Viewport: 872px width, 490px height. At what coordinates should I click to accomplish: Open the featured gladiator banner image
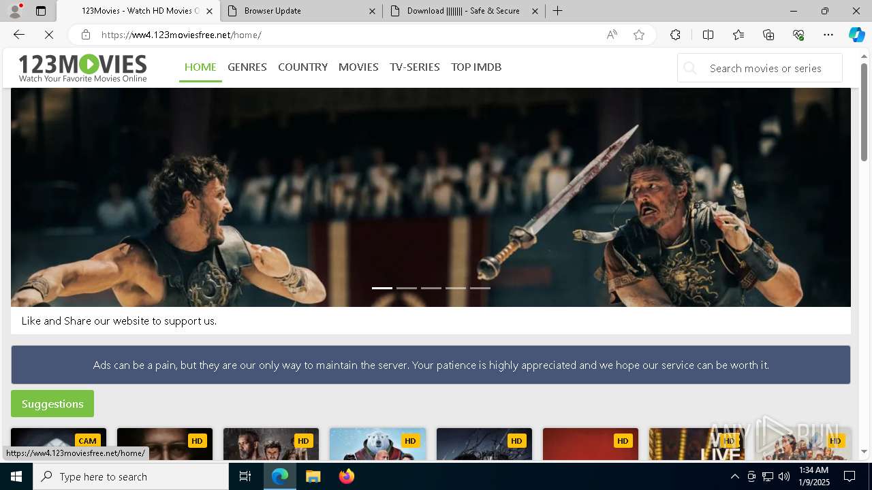(431, 197)
